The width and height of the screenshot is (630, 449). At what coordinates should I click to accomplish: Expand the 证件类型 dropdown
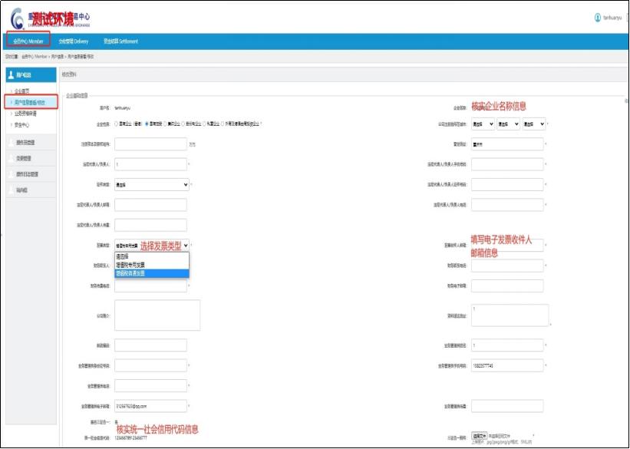[151, 184]
